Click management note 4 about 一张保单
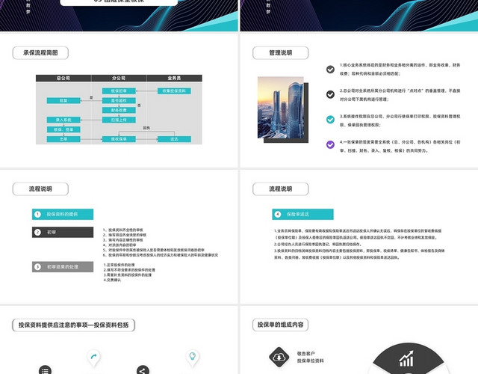The height and width of the screenshot is (374, 478). tap(400, 147)
